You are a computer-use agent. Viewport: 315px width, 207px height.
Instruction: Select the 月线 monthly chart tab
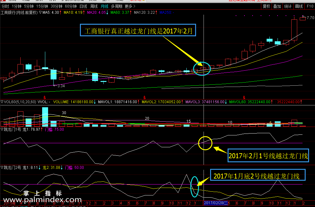coord(105,7)
